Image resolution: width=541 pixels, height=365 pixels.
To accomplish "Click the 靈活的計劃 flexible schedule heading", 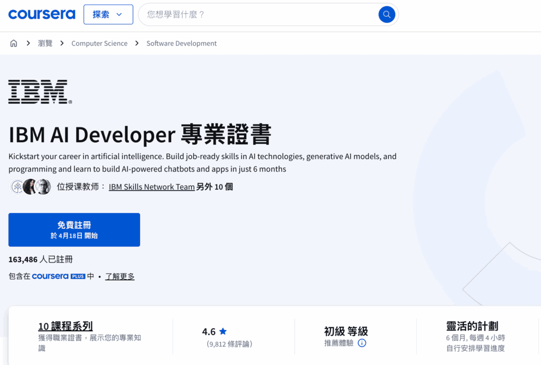I will point(472,326).
